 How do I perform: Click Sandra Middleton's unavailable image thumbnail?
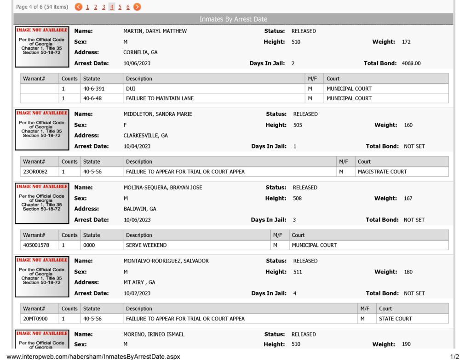point(42,130)
